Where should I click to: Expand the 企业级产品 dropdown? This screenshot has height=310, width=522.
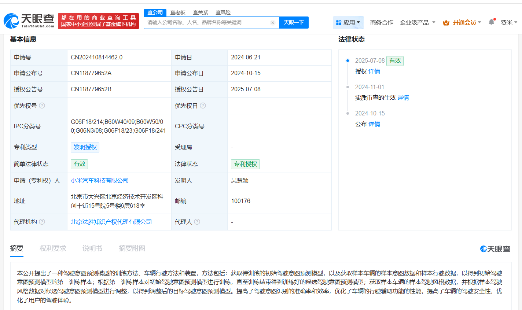417,22
